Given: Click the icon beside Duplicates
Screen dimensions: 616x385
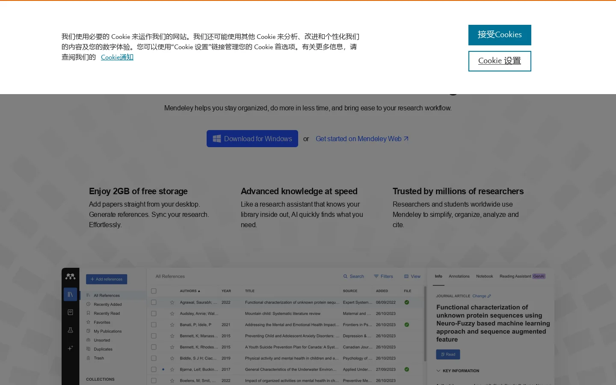Looking at the screenshot, I should tap(89, 349).
